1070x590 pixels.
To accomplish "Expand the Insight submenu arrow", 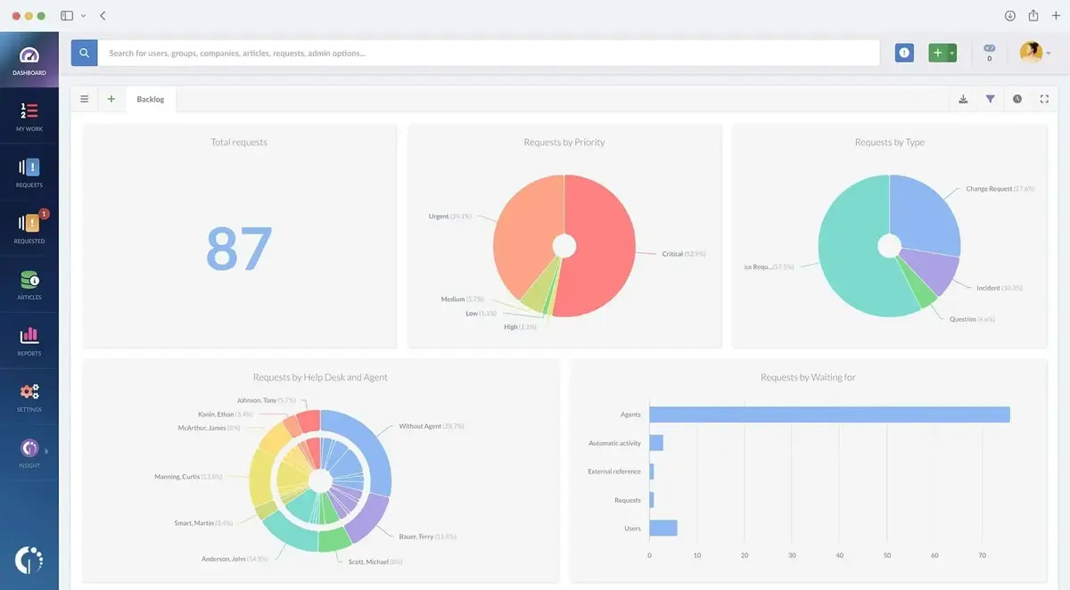I will [x=46, y=451].
